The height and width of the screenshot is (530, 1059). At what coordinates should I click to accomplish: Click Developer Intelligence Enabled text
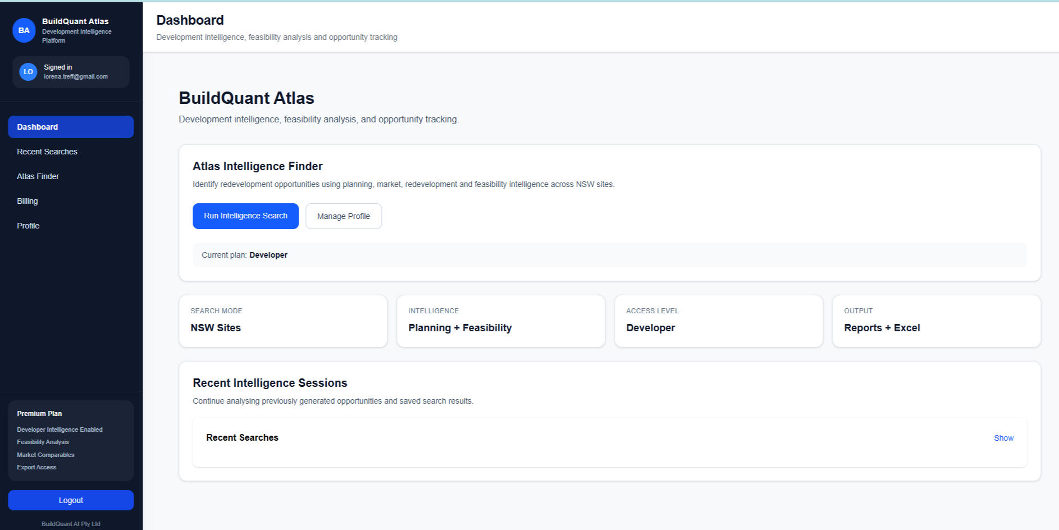pos(60,430)
